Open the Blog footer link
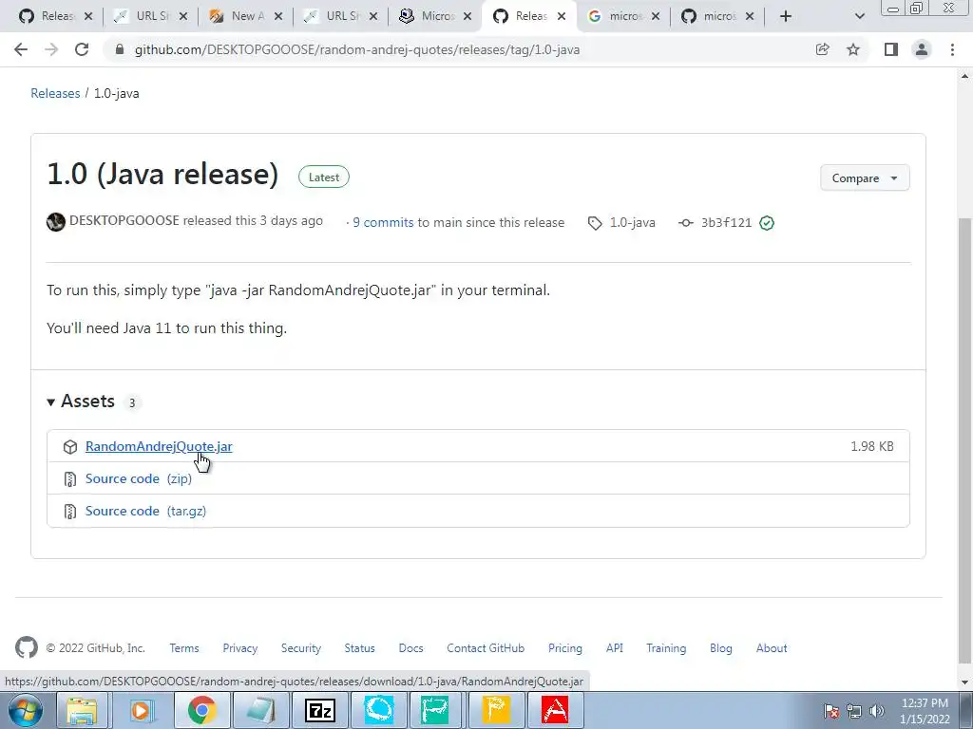The image size is (973, 729). (721, 647)
